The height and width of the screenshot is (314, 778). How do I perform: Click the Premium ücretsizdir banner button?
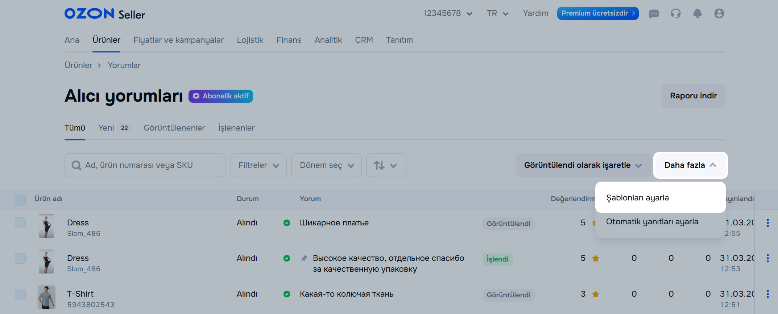pyautogui.click(x=597, y=13)
